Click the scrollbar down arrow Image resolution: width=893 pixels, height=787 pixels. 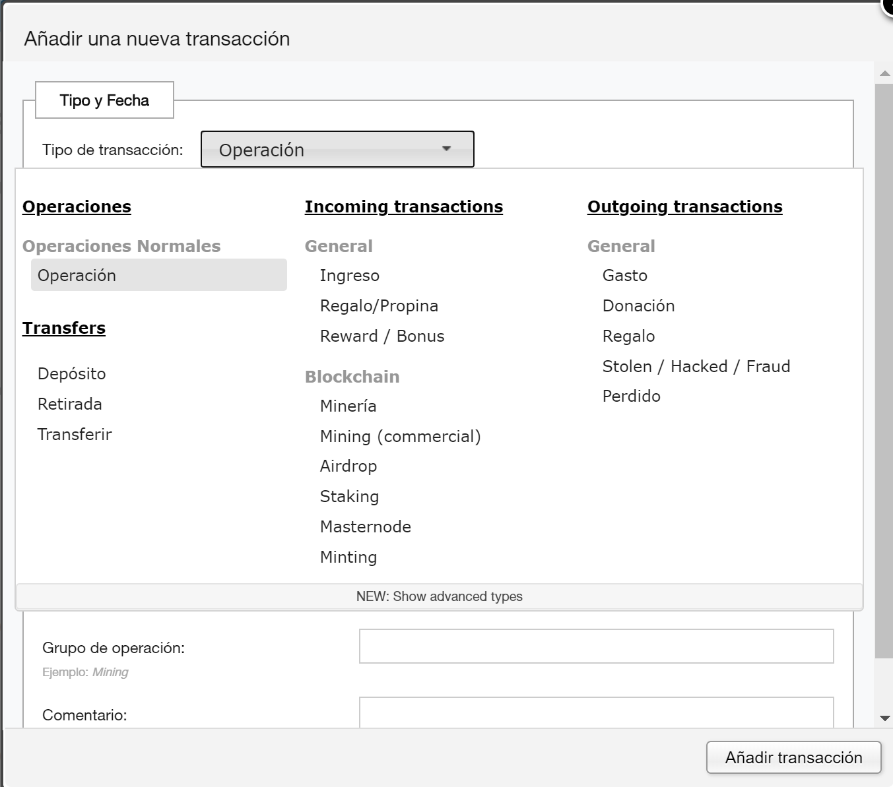pos(884,718)
